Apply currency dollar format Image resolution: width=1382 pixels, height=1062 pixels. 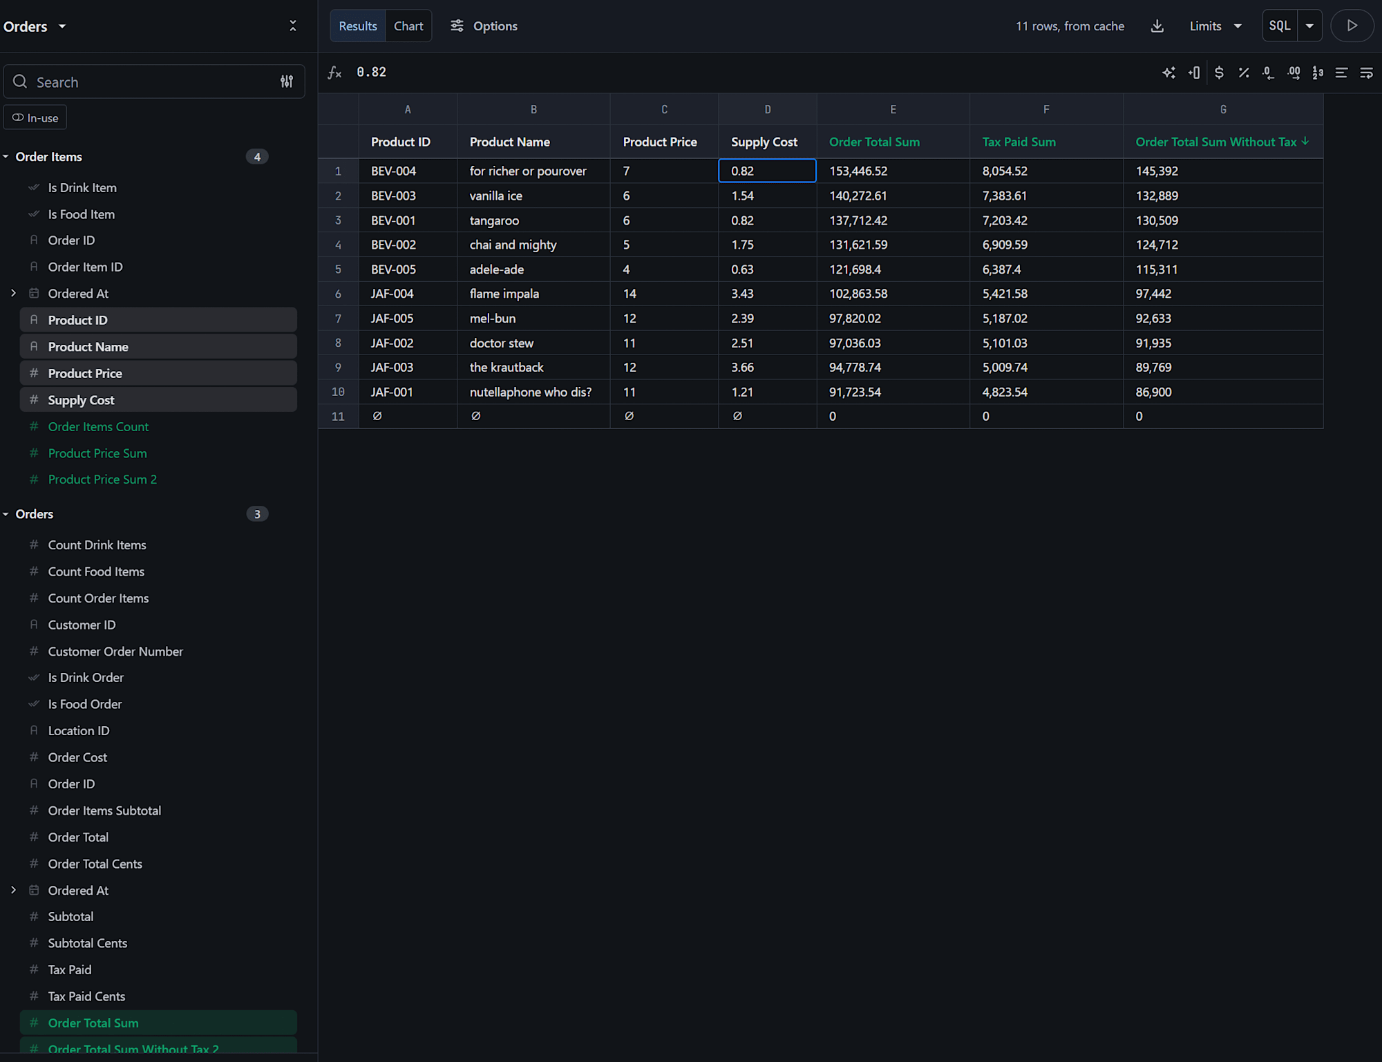coord(1219,73)
